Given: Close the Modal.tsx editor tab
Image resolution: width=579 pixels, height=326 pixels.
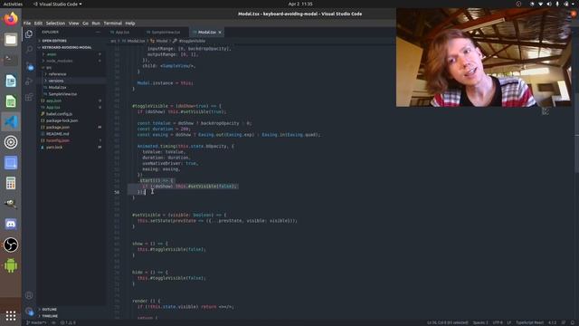Looking at the screenshot, I should pyautogui.click(x=220, y=33).
